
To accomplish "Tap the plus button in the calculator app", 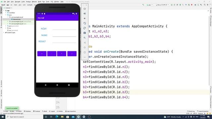I will click(42, 54).
